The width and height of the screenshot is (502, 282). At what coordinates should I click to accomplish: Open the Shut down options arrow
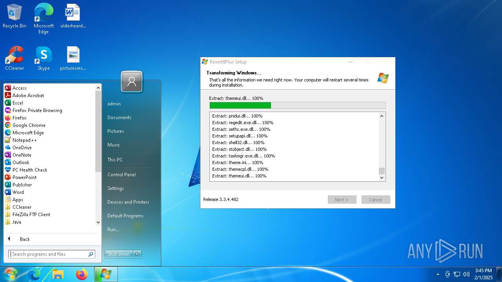tap(137, 254)
